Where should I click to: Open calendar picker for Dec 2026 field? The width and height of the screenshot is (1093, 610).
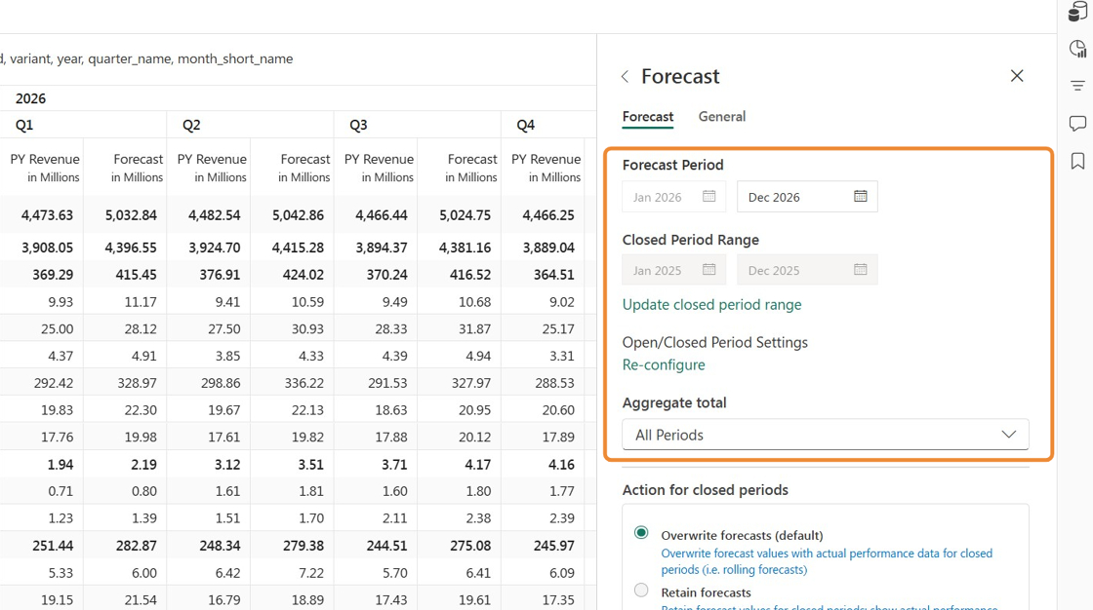860,197
